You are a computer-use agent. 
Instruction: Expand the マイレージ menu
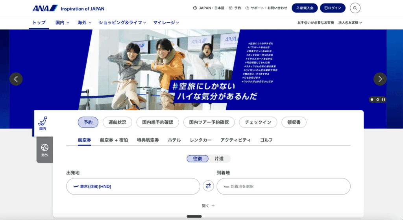(x=166, y=22)
